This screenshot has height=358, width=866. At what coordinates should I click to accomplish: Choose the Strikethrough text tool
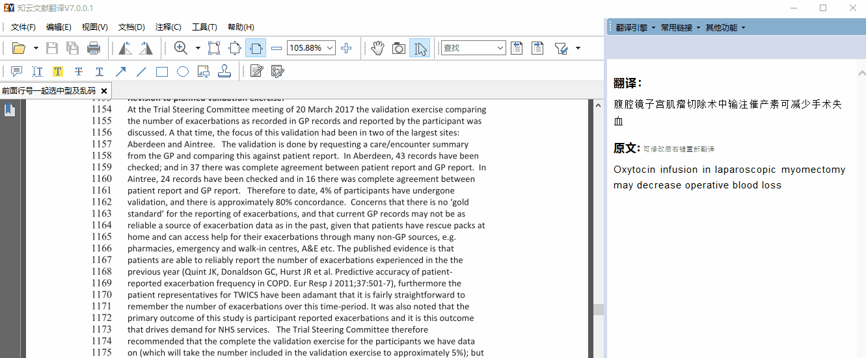coord(79,71)
